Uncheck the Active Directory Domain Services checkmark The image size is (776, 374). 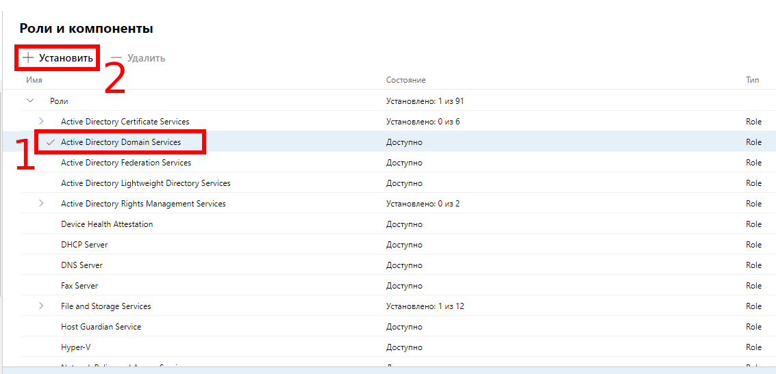click(x=50, y=142)
